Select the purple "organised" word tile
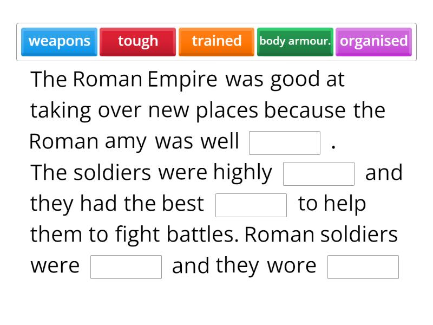Screen dimensions: 433x325 point(373,41)
